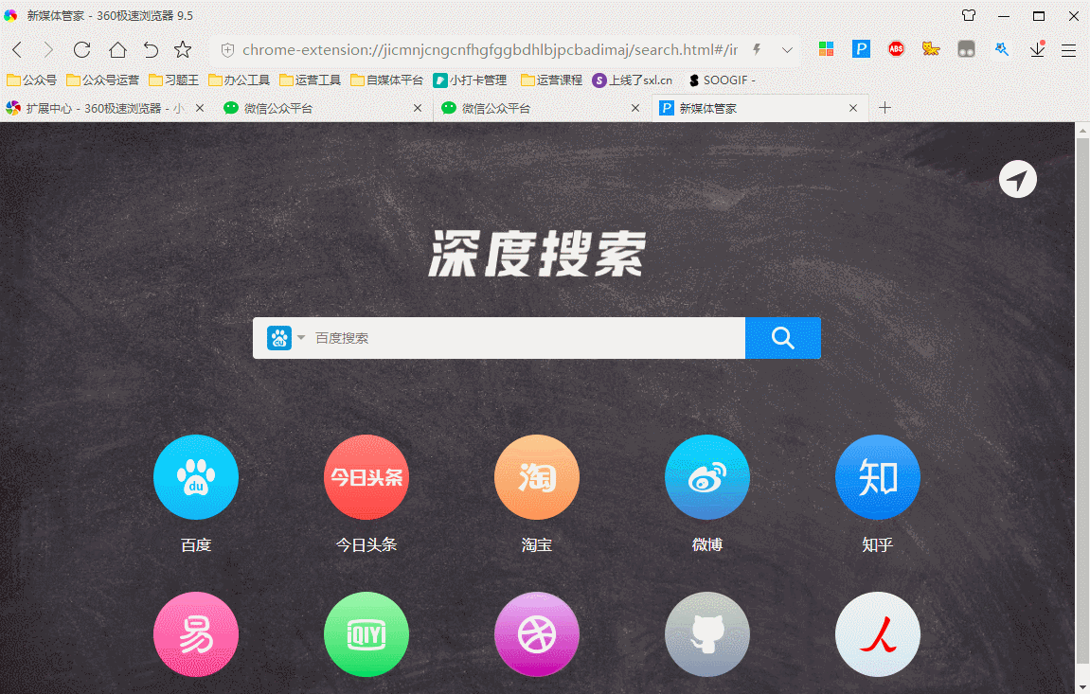Open the Baidu (百度) round shortcut icon
Viewport: 1090px width, 694px height.
click(x=196, y=477)
